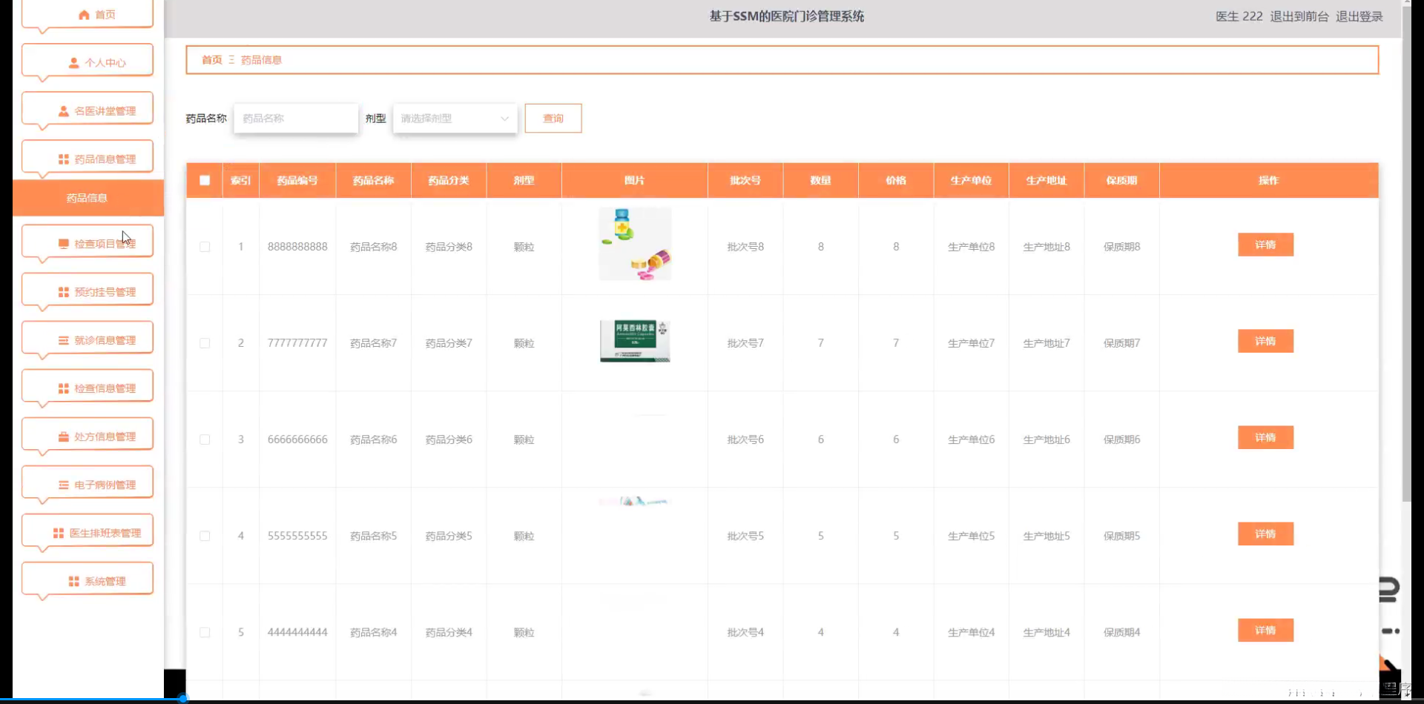
Task: Click the briefcase icon beside 处方信息管理
Action: (x=64, y=436)
